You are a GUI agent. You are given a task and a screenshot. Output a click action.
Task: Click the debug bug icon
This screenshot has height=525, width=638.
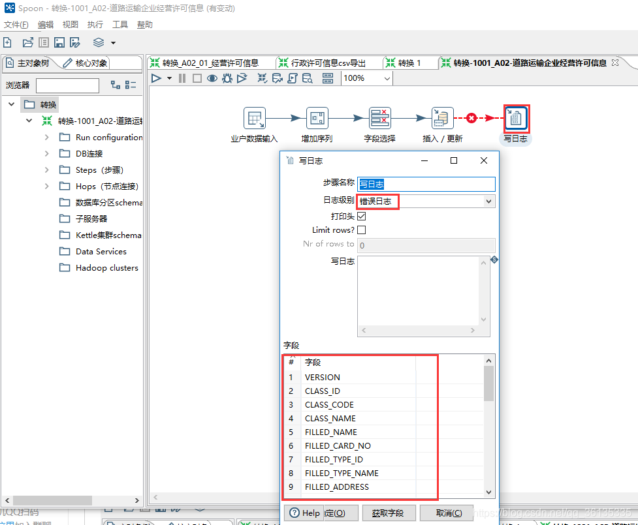[227, 78]
